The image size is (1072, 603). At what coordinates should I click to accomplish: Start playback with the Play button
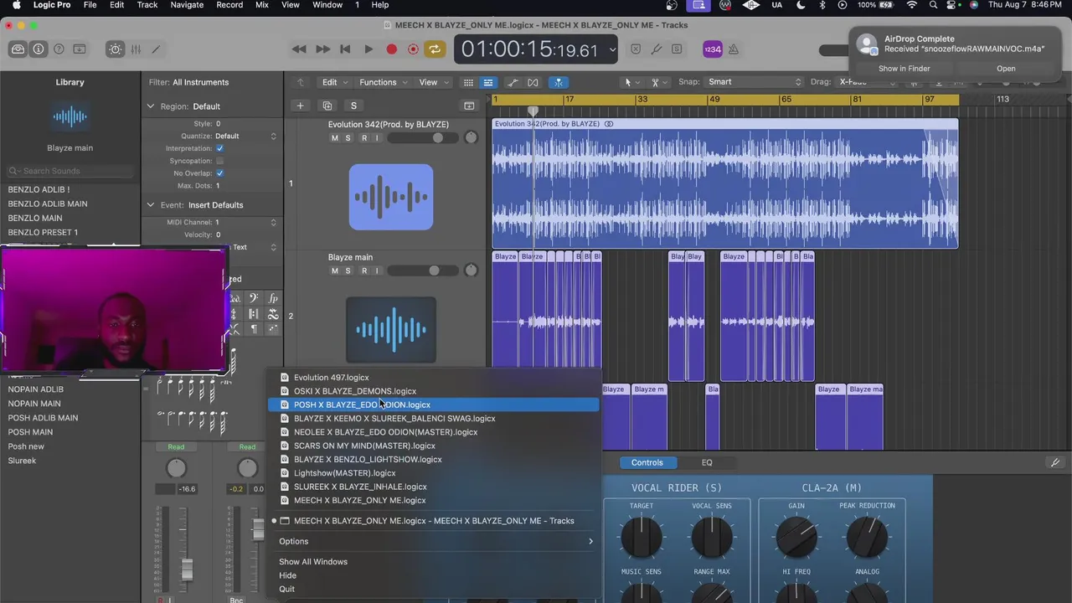[368, 49]
